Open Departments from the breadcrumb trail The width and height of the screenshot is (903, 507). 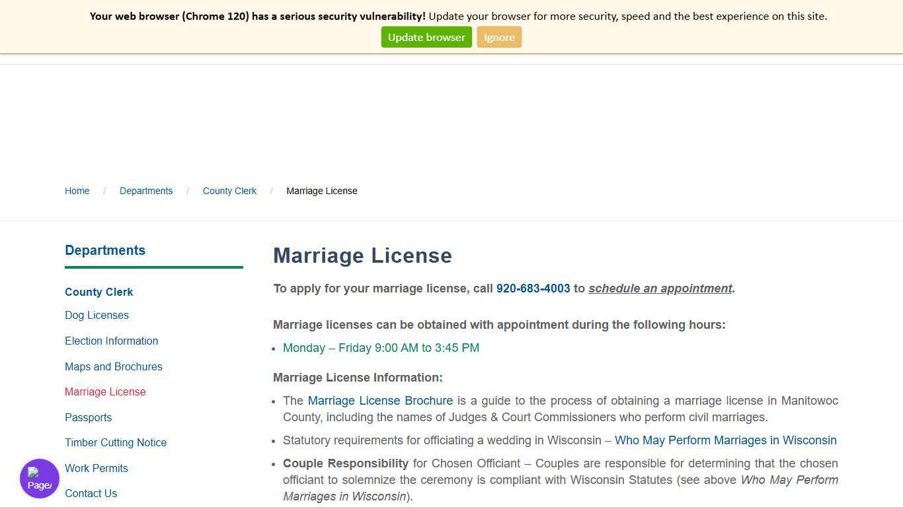[146, 191]
